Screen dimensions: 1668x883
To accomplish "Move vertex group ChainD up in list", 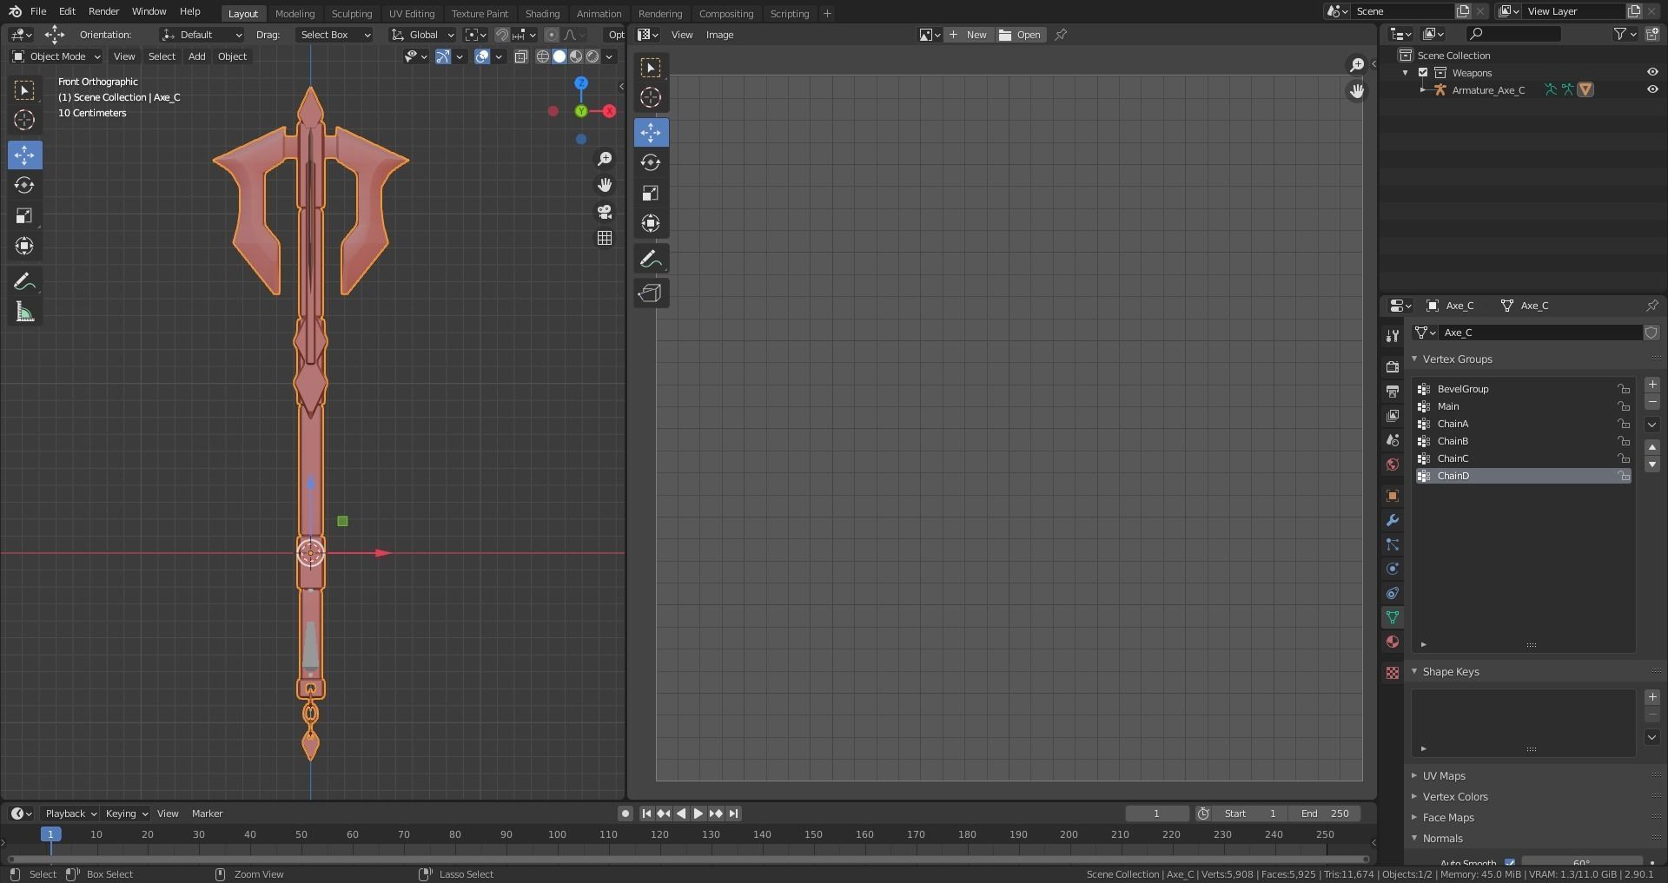I will tap(1652, 447).
